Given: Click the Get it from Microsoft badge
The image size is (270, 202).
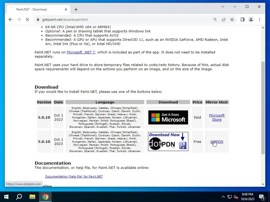Looking at the screenshot, I should point(168,118).
